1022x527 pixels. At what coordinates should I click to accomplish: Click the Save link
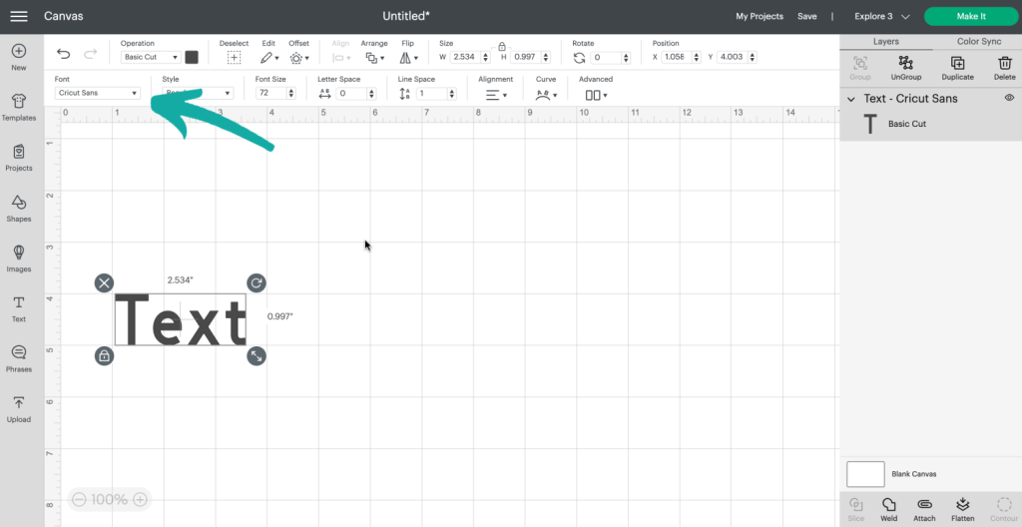(806, 16)
